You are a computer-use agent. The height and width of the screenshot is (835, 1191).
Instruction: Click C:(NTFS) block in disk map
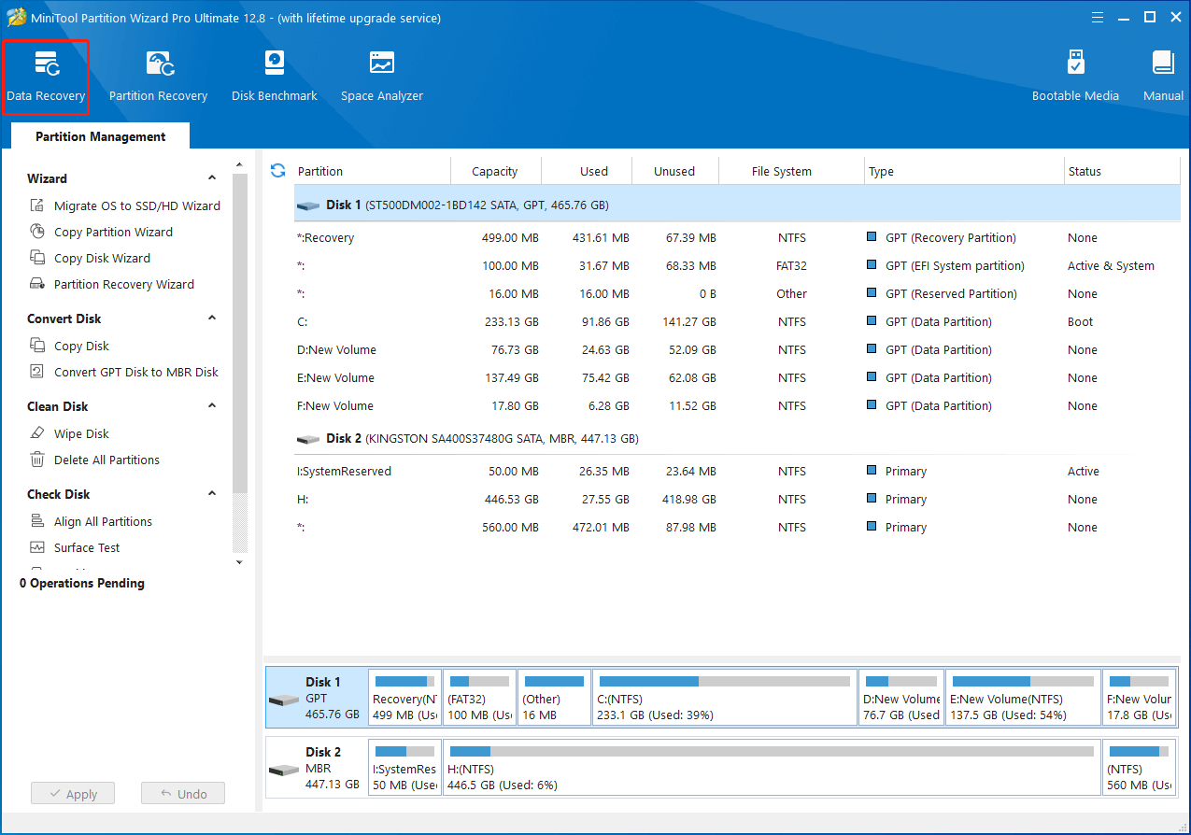click(x=724, y=698)
